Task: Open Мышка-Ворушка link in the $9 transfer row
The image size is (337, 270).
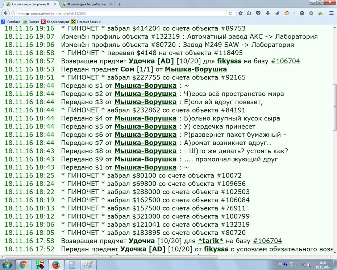Action: coord(146,159)
